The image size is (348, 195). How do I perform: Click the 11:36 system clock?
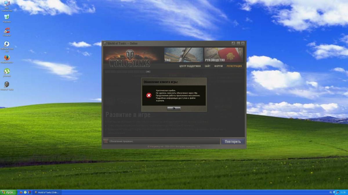pyautogui.click(x=343, y=192)
